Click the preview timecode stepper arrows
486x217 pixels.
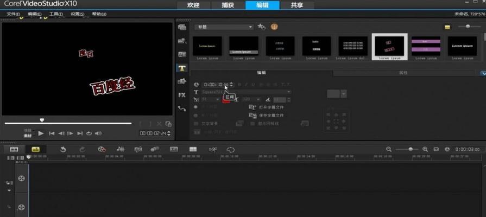coord(169,133)
